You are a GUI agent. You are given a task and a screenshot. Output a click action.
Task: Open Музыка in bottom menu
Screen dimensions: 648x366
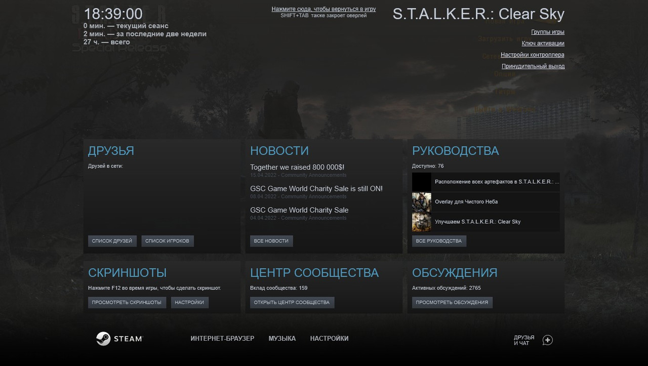coord(282,339)
